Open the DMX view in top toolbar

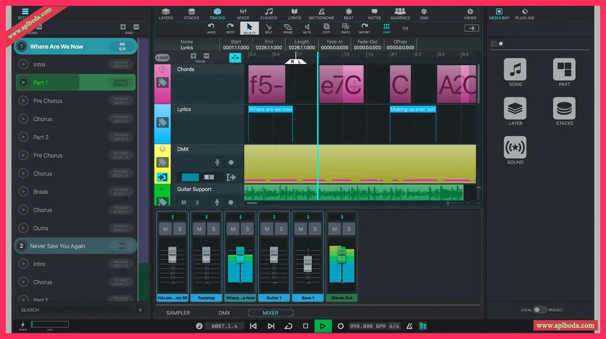(x=424, y=14)
